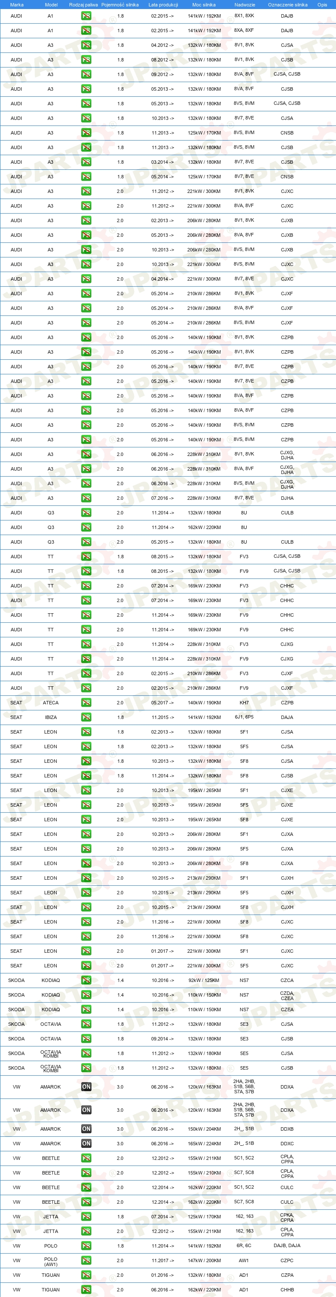Screen dimensions: 336x1297
Task: Click fuel icon in KODIAQ CZDA, CZEA row
Action: (86, 994)
